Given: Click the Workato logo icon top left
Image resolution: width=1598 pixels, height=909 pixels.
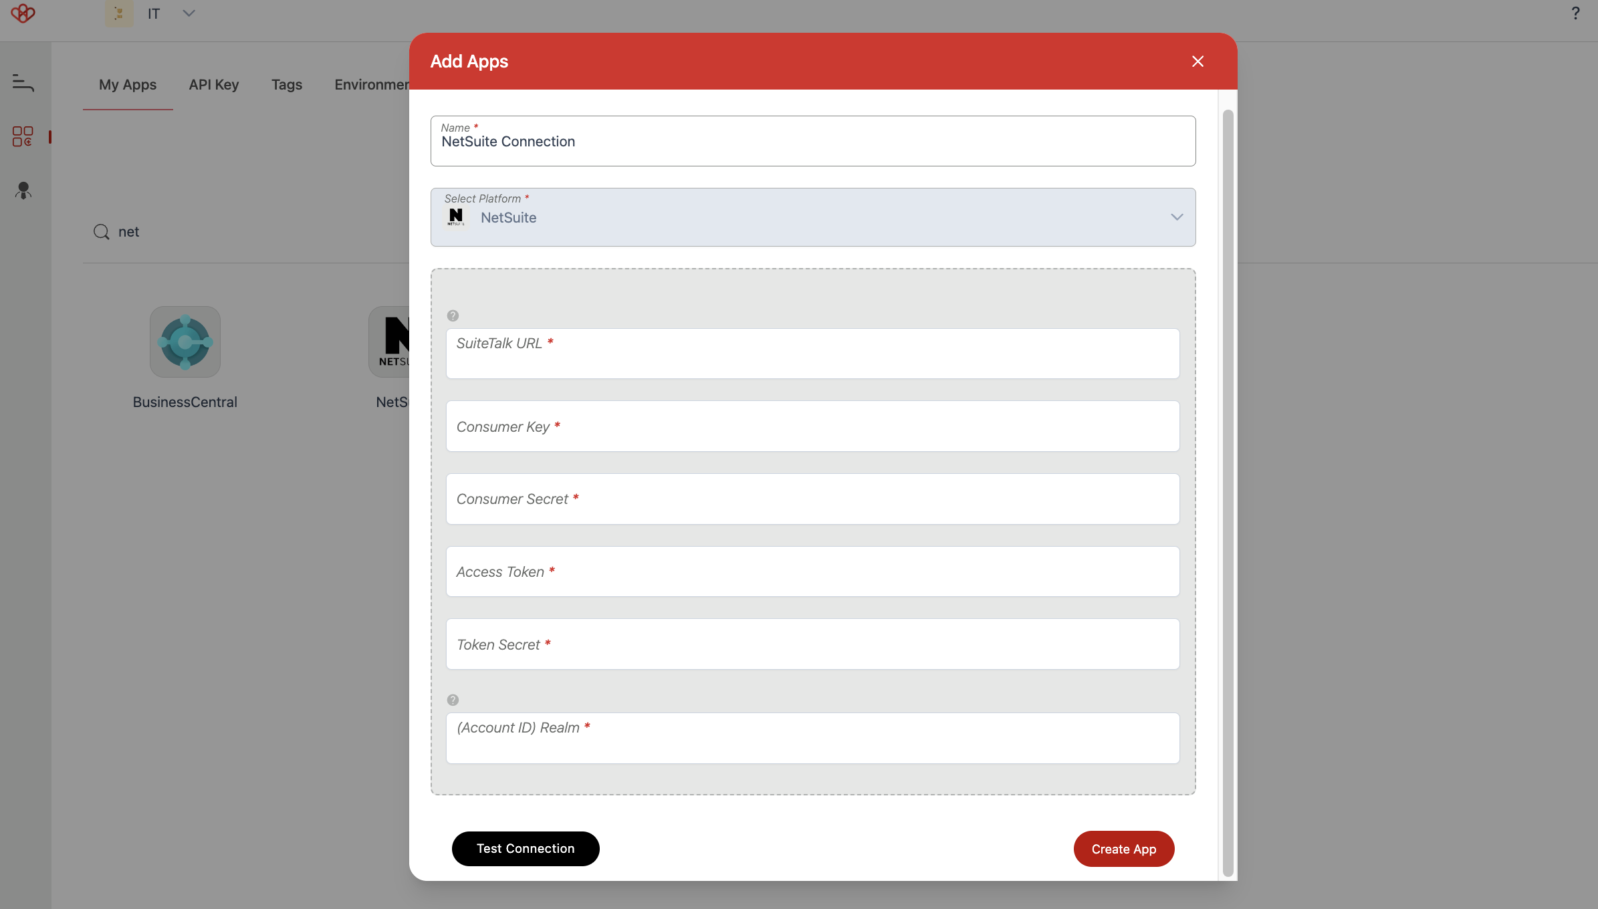Looking at the screenshot, I should [x=23, y=13].
